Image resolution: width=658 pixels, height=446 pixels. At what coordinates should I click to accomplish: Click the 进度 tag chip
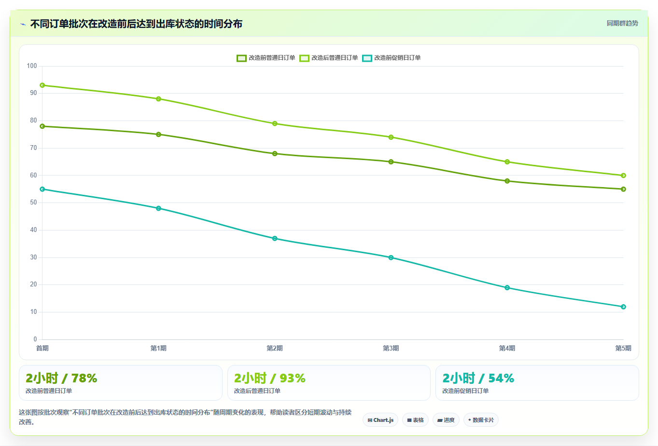(446, 420)
